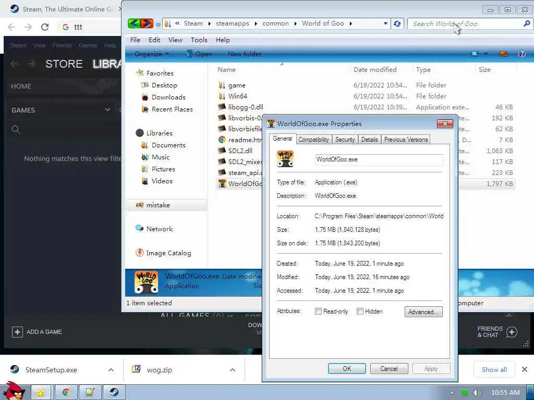
Task: Click the search magnifier icon in Explorer
Action: (527, 23)
